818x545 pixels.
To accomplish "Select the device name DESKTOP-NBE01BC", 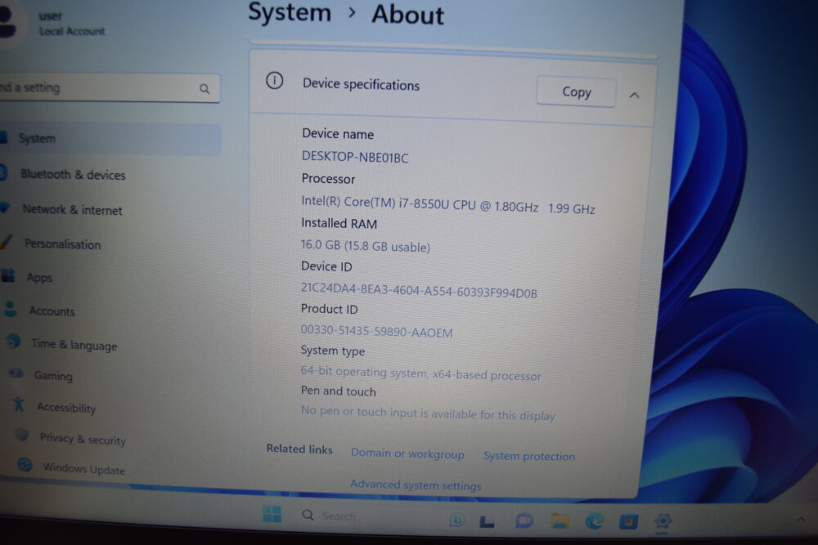I will 355,157.
